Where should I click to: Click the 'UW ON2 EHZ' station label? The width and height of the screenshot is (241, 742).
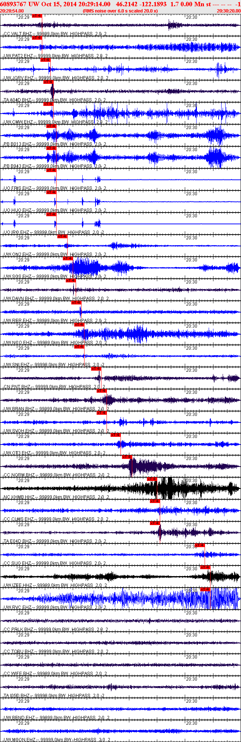tap(17, 254)
